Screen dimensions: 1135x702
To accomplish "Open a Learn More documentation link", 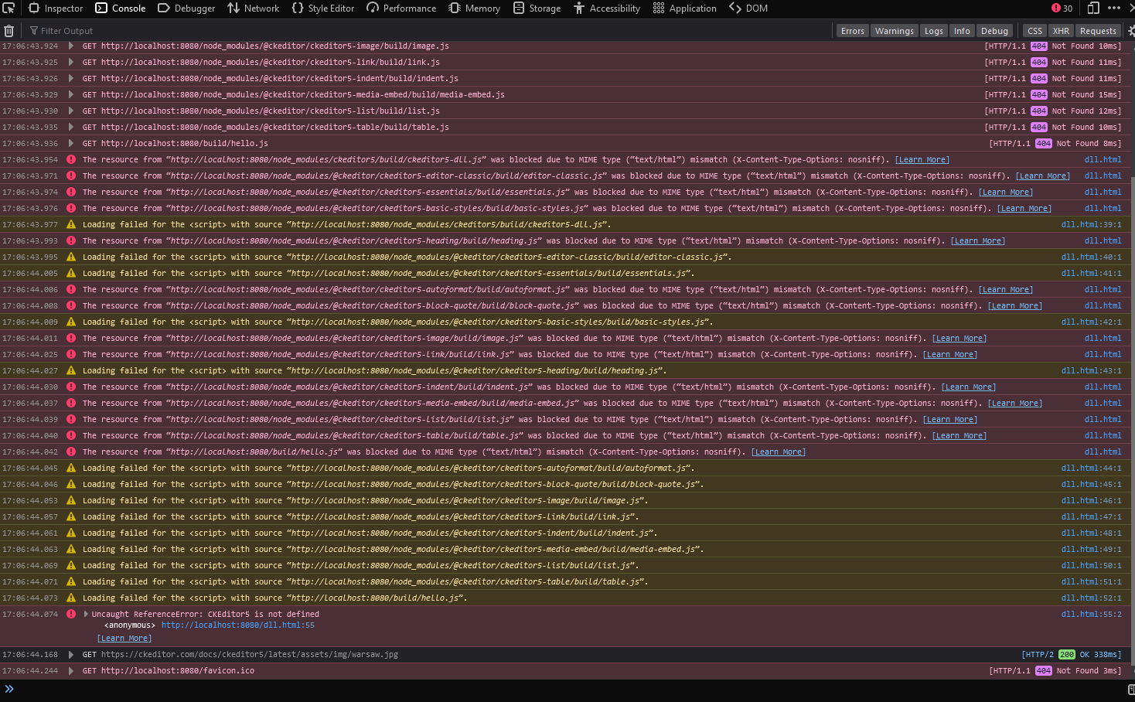I will coord(922,159).
